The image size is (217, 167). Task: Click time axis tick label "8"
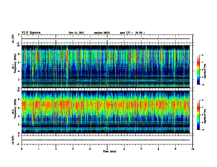pyautogui.click(x=158, y=149)
